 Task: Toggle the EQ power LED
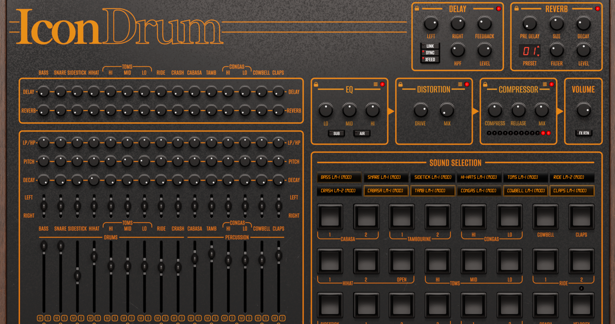[x=382, y=84]
